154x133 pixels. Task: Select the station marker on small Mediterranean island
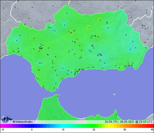click(114, 94)
